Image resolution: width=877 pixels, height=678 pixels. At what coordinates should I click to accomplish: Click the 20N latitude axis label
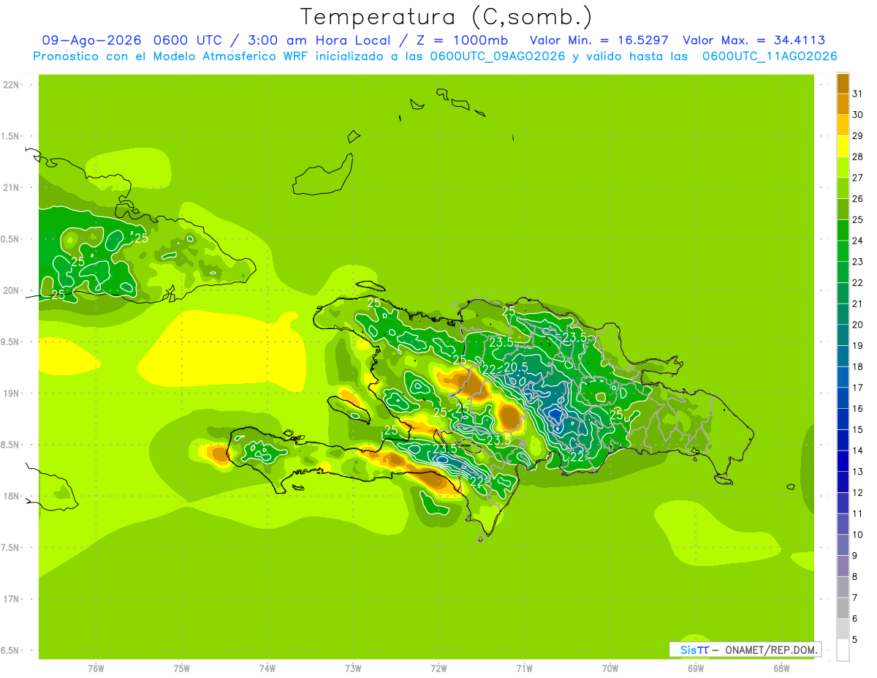[x=11, y=290]
